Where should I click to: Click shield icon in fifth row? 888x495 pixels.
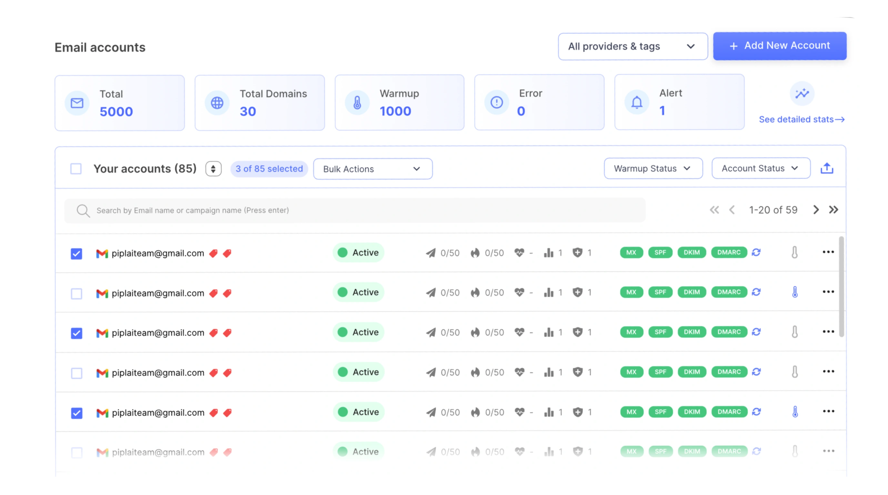pos(578,412)
